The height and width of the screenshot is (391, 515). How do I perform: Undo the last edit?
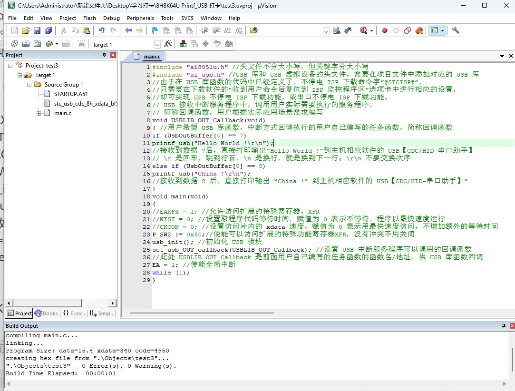click(101, 30)
